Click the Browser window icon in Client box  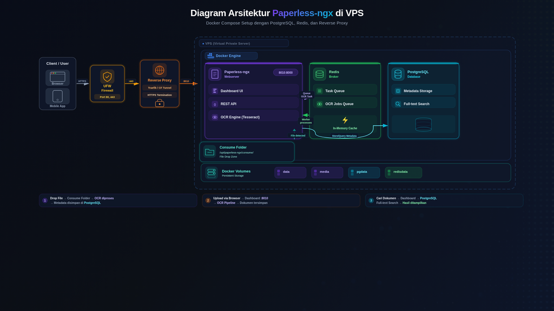pyautogui.click(x=57, y=77)
